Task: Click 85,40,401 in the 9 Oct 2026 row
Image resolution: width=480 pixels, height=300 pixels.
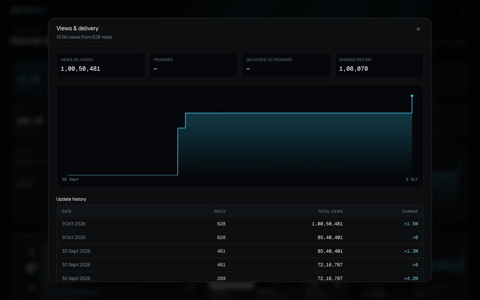Action: point(330,237)
